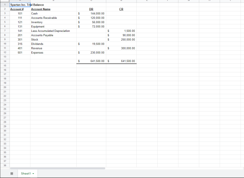Click the horizontal scrollbar at the bottom
The height and width of the screenshot is (178, 244).
(58, 168)
